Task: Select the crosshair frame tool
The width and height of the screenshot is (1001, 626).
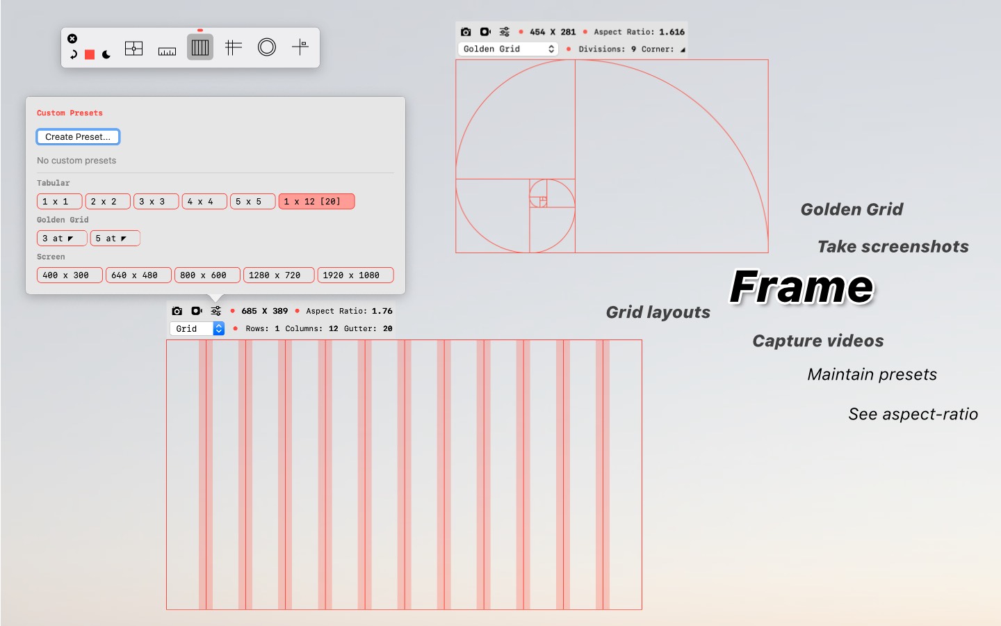Action: coord(133,48)
